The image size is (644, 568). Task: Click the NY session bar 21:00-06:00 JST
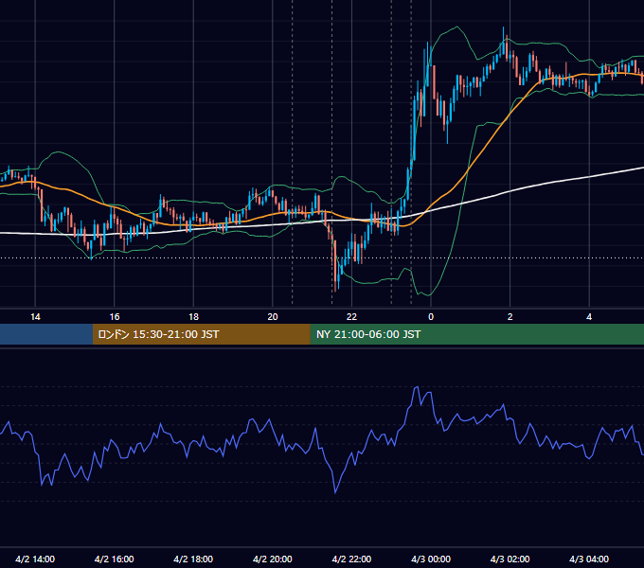pyautogui.click(x=476, y=334)
